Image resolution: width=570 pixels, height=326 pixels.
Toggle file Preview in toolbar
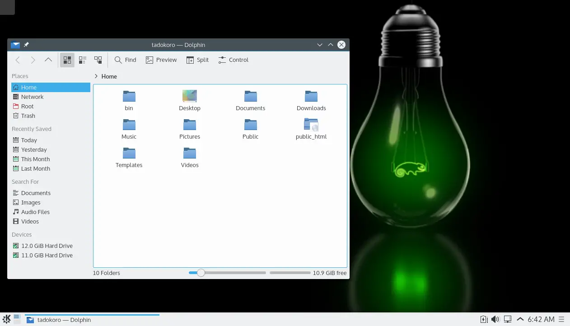click(161, 60)
